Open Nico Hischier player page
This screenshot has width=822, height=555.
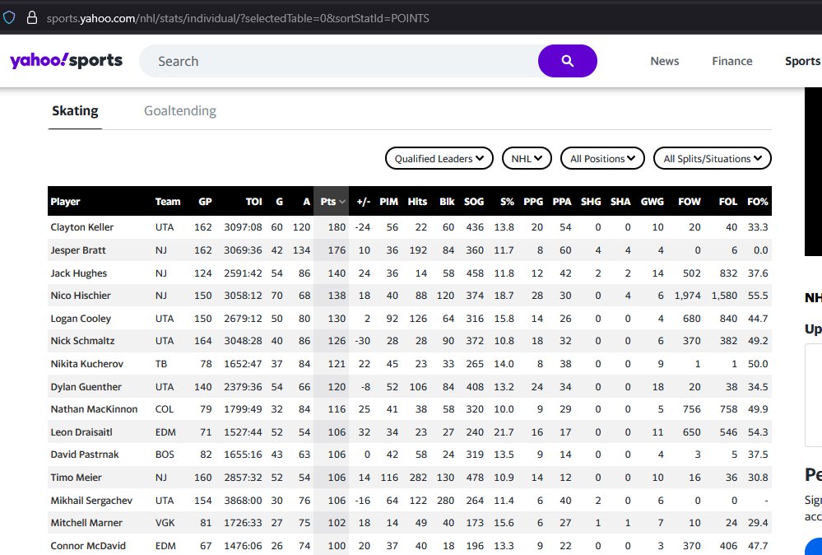click(81, 296)
